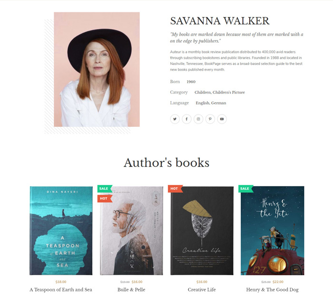This screenshot has height=301, width=333.
Task: Click the Creative Life title link
Action: (x=202, y=290)
